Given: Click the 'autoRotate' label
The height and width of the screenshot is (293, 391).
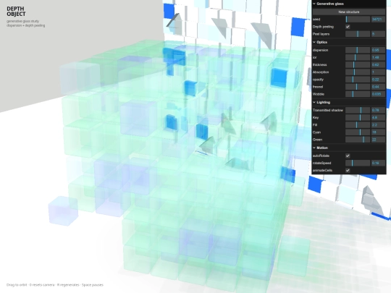Looking at the screenshot, I should coord(321,156).
